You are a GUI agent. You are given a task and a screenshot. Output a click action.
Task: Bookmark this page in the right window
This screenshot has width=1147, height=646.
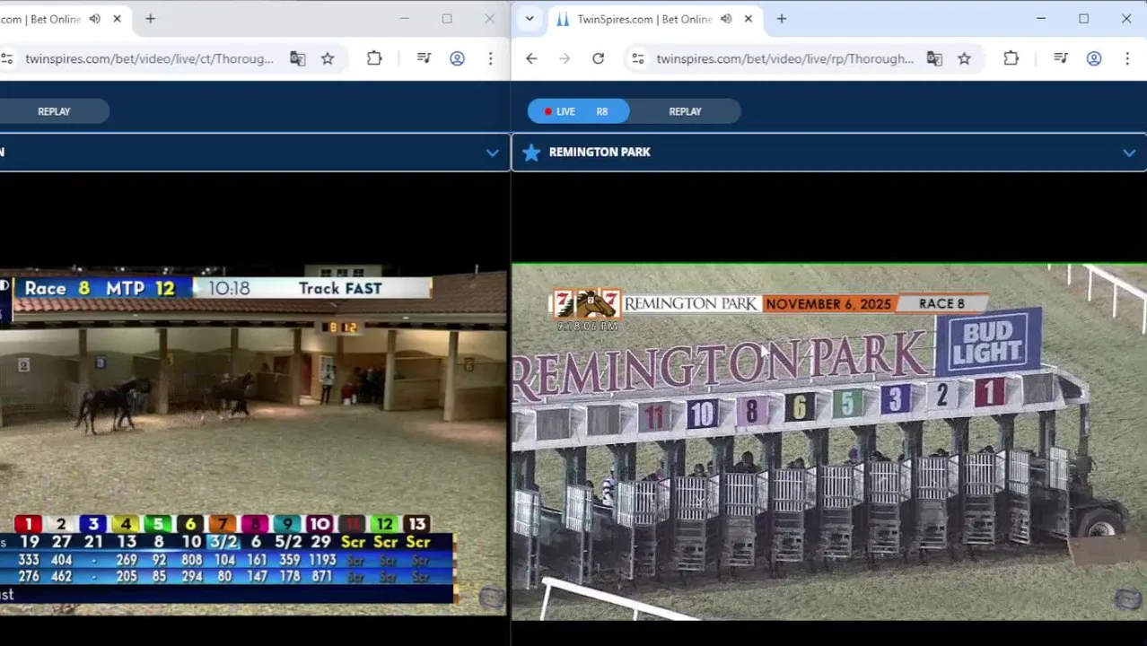pos(964,58)
